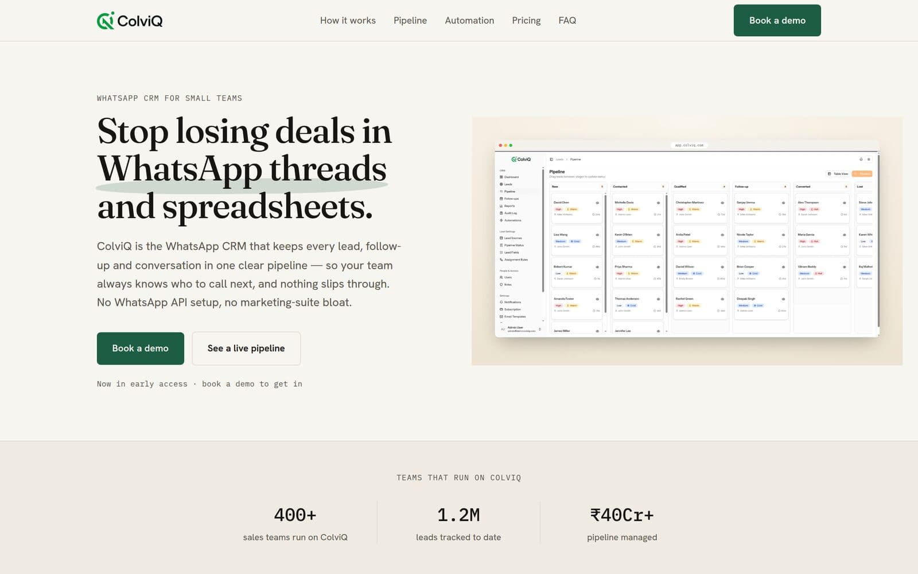The image size is (918, 574).
Task: Go to Pipeline in the top navigation
Action: [x=410, y=21]
